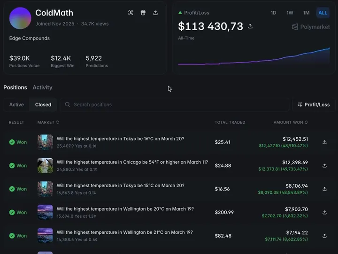
Task: Click the 5,922 Predictions stat
Action: click(x=97, y=61)
